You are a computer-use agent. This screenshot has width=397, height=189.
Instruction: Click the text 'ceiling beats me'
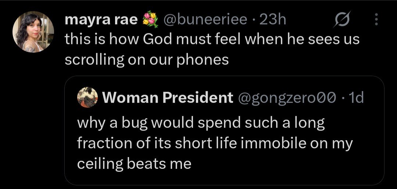coord(134,163)
